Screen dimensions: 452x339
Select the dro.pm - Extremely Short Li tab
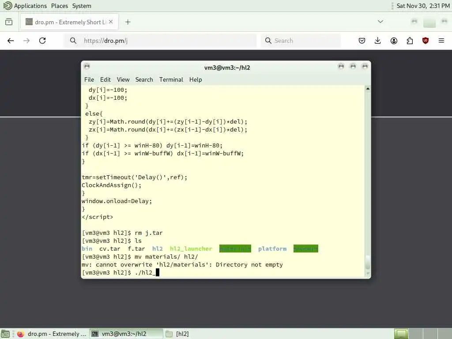pyautogui.click(x=69, y=22)
